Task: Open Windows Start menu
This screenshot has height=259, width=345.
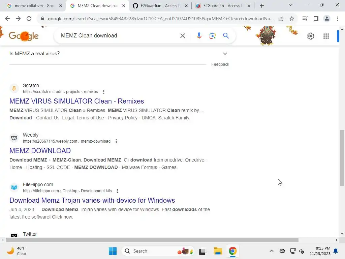Action: tap(113, 251)
